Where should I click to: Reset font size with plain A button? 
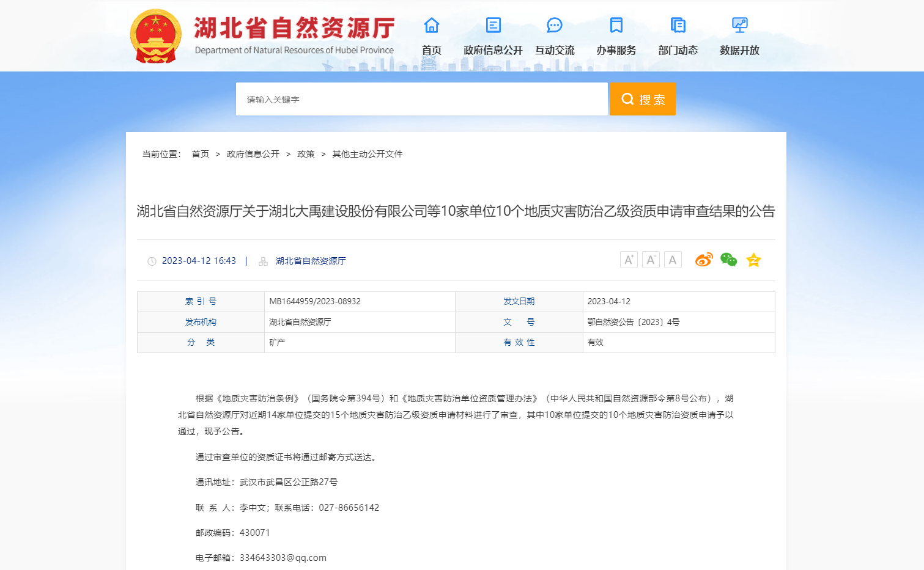pyautogui.click(x=673, y=260)
